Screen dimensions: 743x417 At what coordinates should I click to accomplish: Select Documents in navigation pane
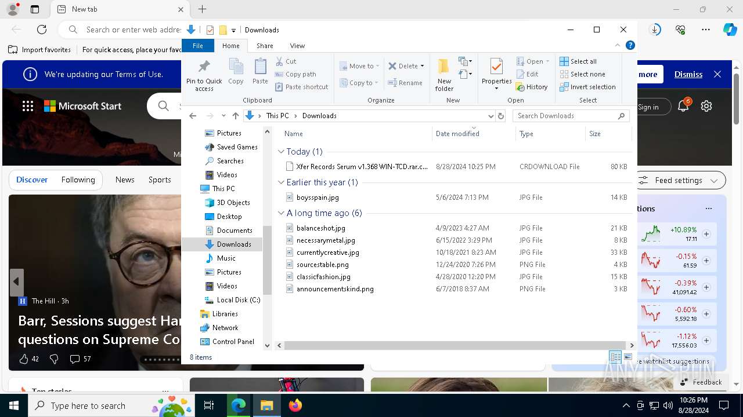click(234, 231)
